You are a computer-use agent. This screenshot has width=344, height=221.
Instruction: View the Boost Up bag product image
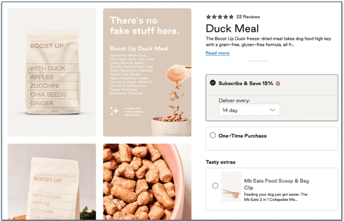pyautogui.click(x=52, y=72)
